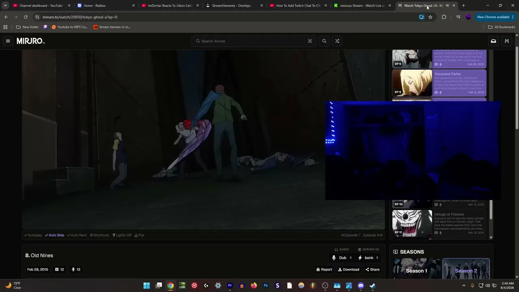Click the Miruro logo
This screenshot has height=292, width=519.
pos(30,41)
